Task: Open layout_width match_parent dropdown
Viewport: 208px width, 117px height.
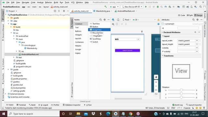Action: coord(197,40)
